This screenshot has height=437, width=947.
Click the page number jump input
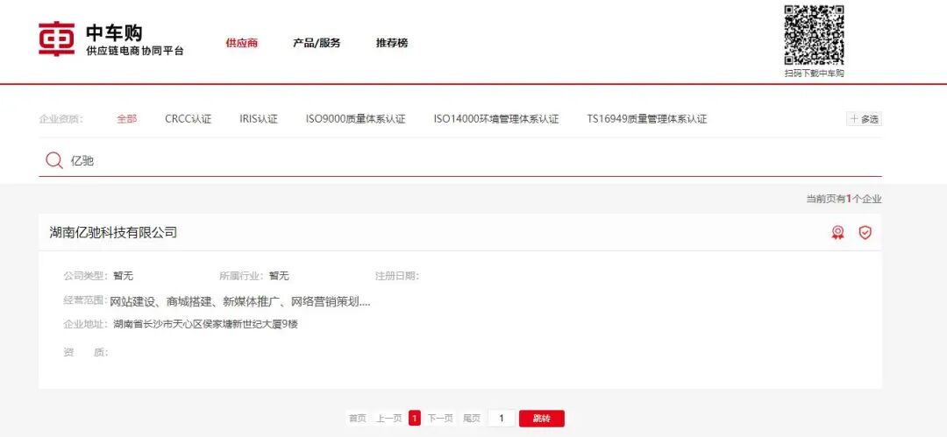pos(502,419)
